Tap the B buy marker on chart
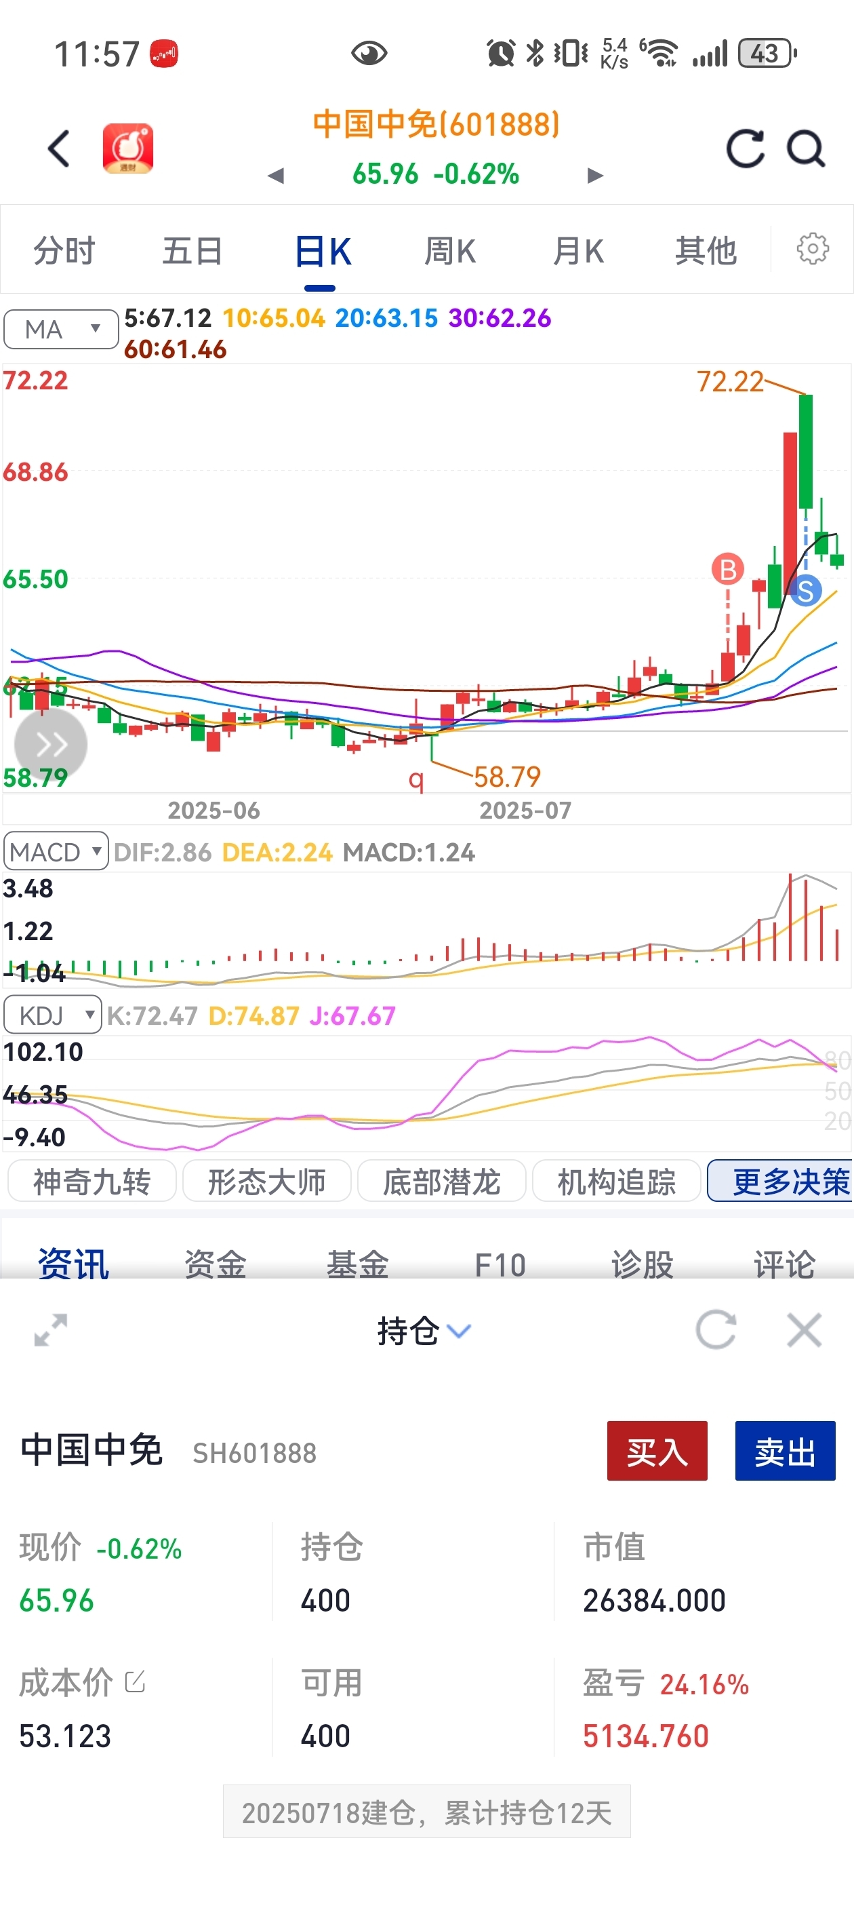The width and height of the screenshot is (854, 1929). tap(727, 569)
